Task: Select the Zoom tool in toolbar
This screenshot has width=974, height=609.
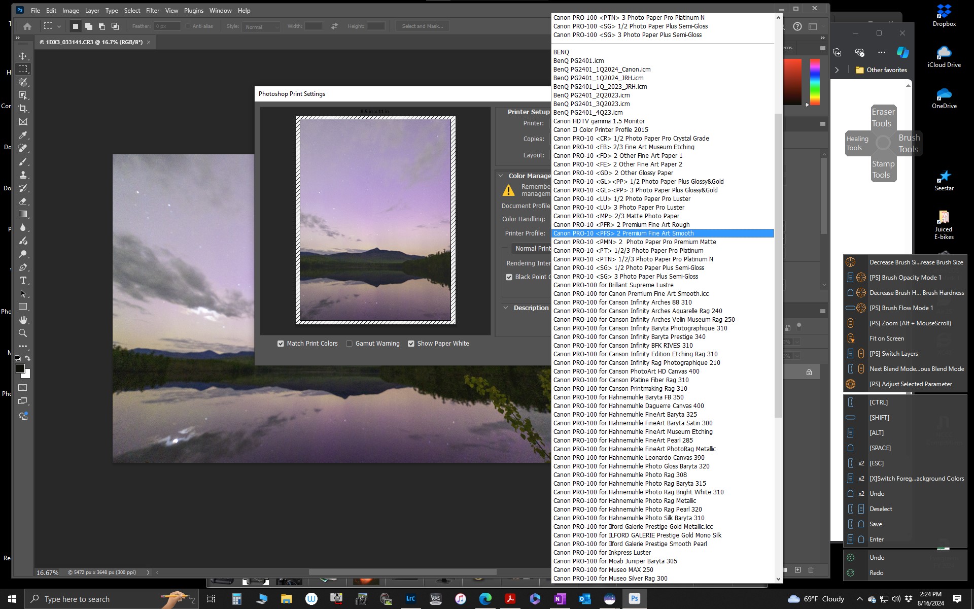Action: 23,333
